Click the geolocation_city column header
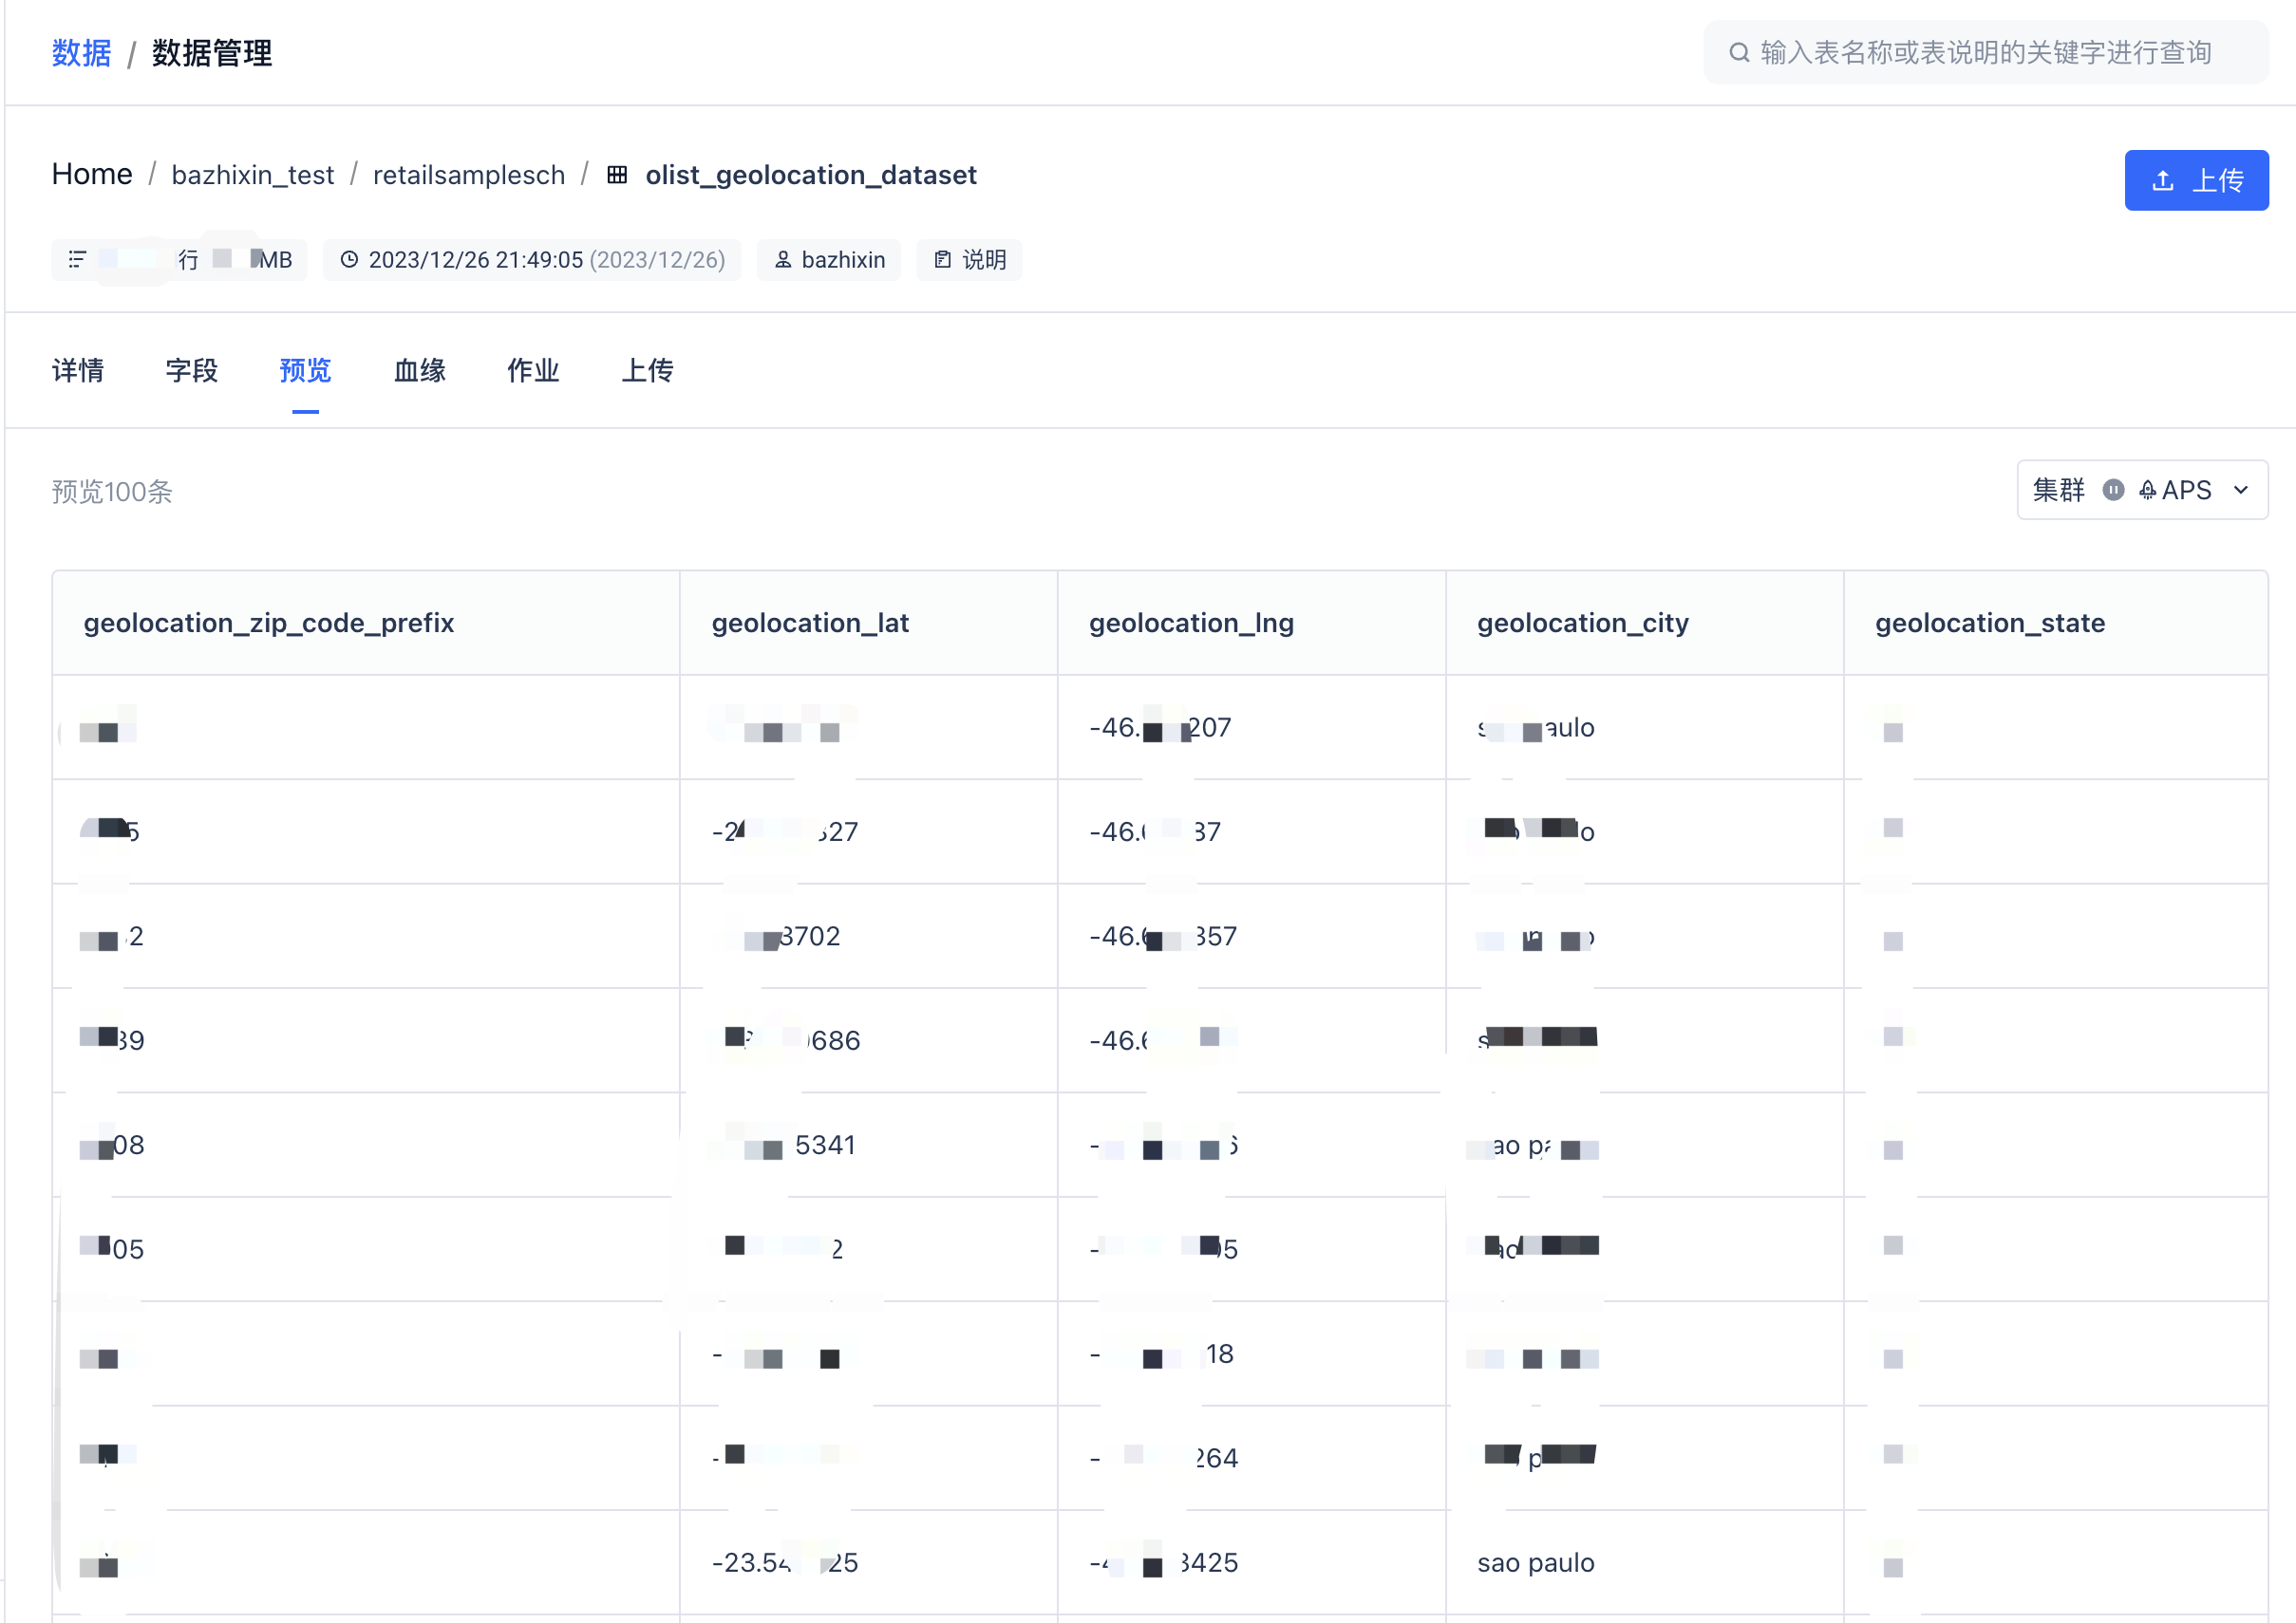The height and width of the screenshot is (1623, 2296). tap(1583, 623)
